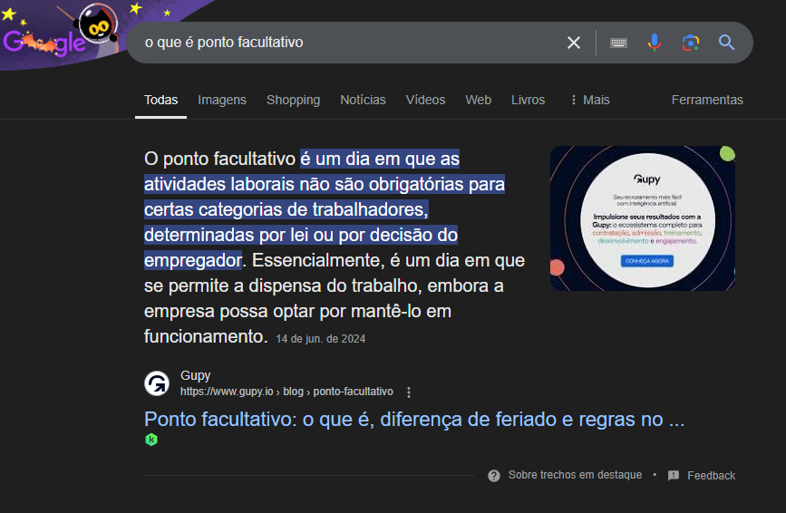Go to the Shopping tab

point(293,100)
